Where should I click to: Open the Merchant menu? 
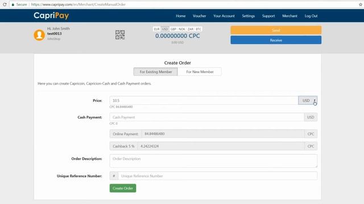point(289,16)
